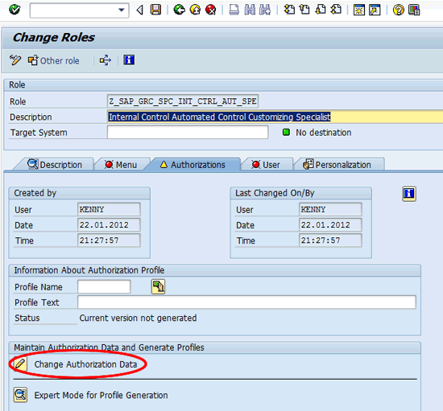Viewport: 443px width, 411px height.
Task: Click the green checkmark Enter icon
Action: [14, 10]
